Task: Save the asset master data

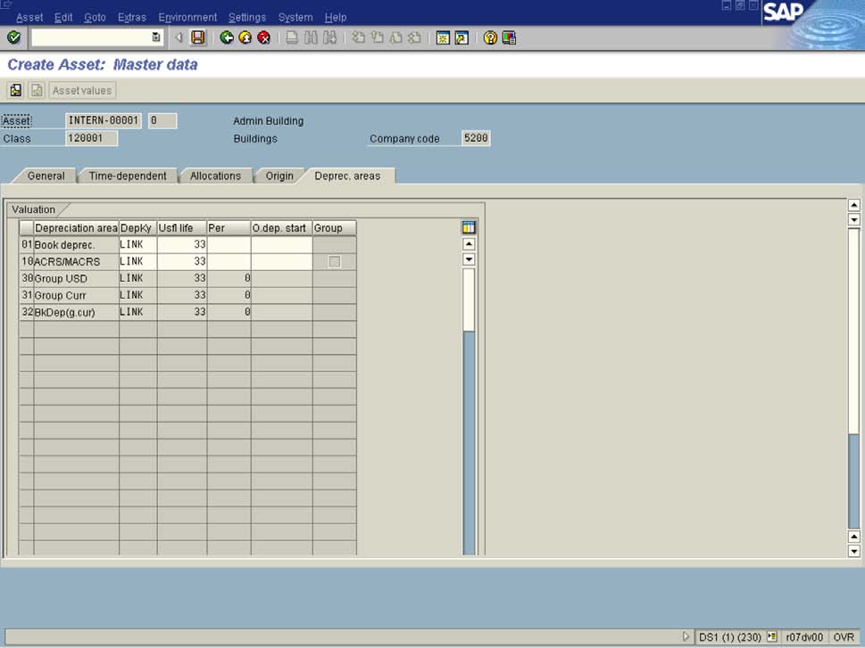Action: [199, 37]
